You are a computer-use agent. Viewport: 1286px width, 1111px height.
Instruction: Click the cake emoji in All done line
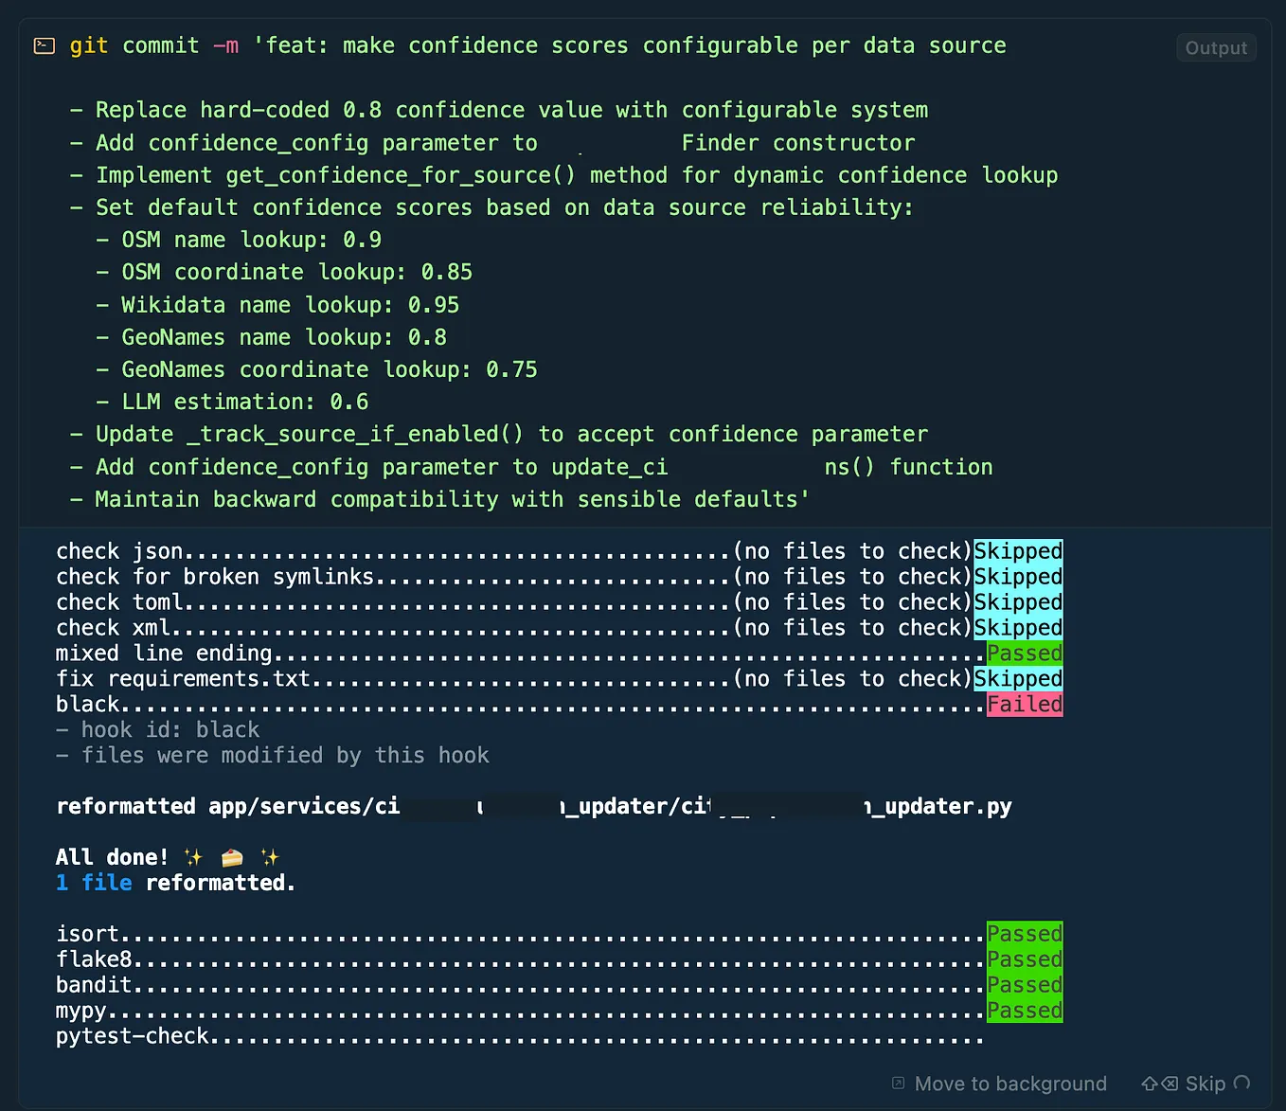(x=231, y=857)
